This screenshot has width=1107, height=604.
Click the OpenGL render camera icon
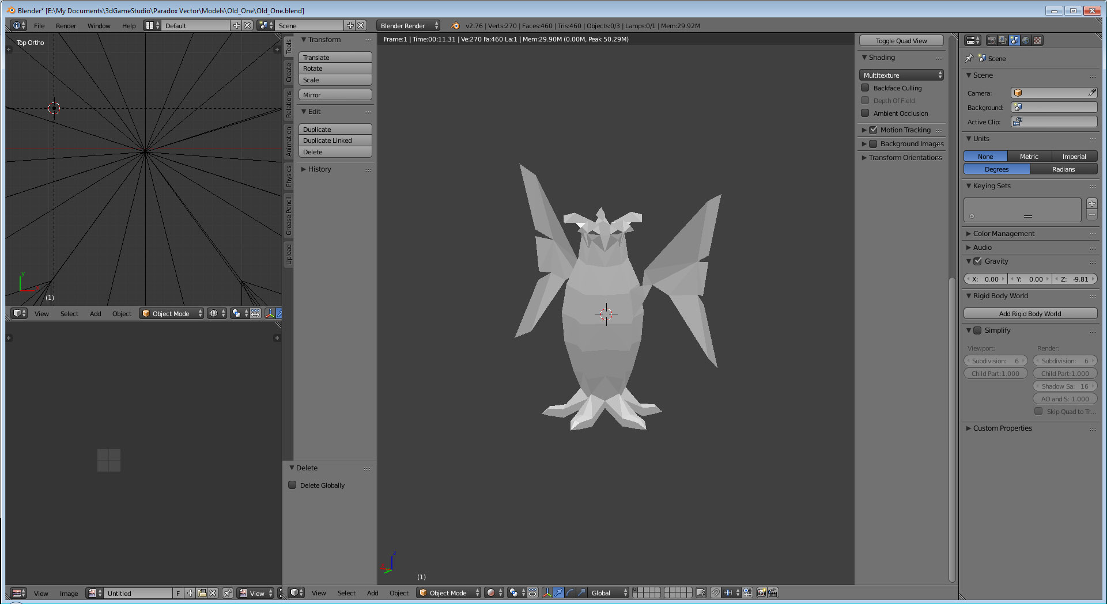[761, 592]
